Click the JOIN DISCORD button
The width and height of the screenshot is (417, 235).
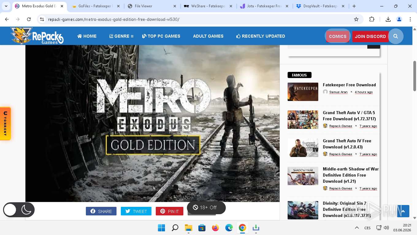pyautogui.click(x=370, y=36)
